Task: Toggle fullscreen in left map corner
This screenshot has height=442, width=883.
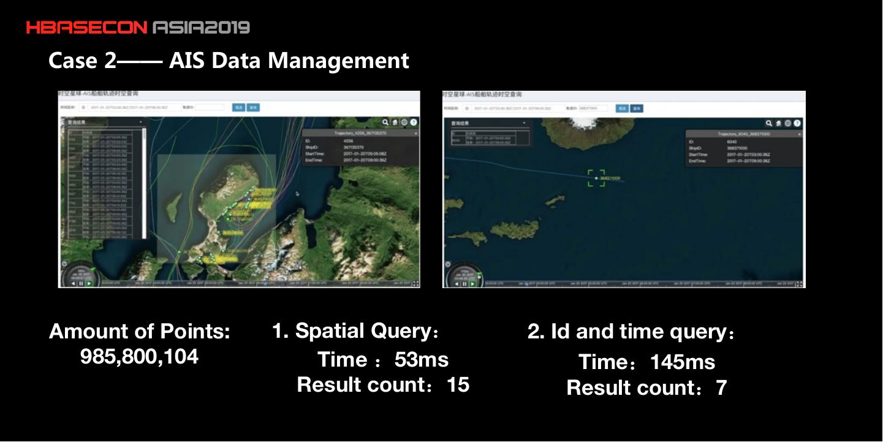Action: [x=416, y=283]
